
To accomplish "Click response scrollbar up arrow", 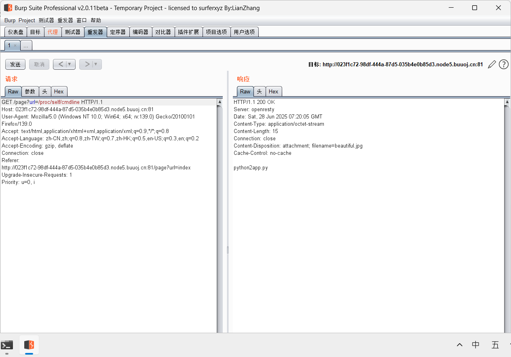I will pyautogui.click(x=507, y=102).
